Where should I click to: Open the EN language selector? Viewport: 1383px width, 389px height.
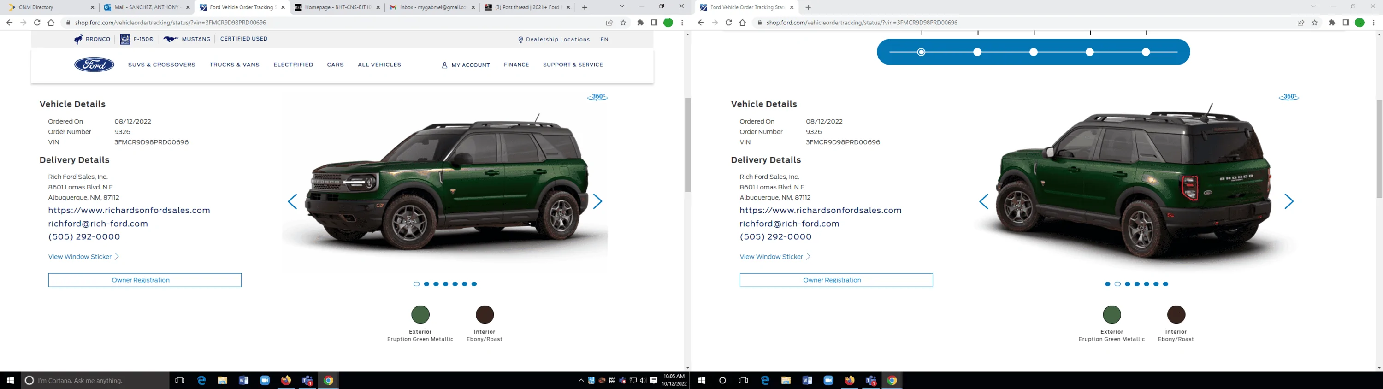(604, 40)
